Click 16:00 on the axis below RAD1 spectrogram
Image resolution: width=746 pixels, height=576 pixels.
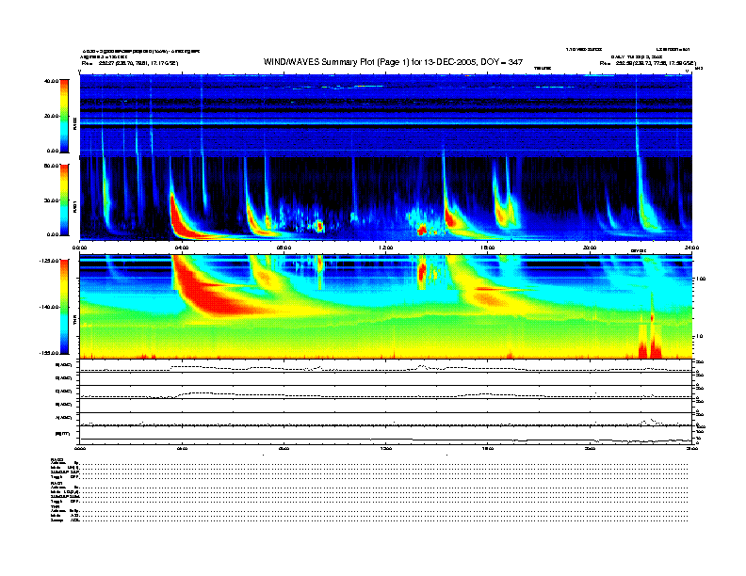click(x=488, y=248)
